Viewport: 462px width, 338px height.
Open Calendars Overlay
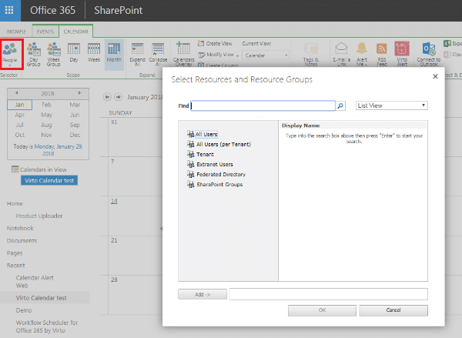click(x=183, y=54)
